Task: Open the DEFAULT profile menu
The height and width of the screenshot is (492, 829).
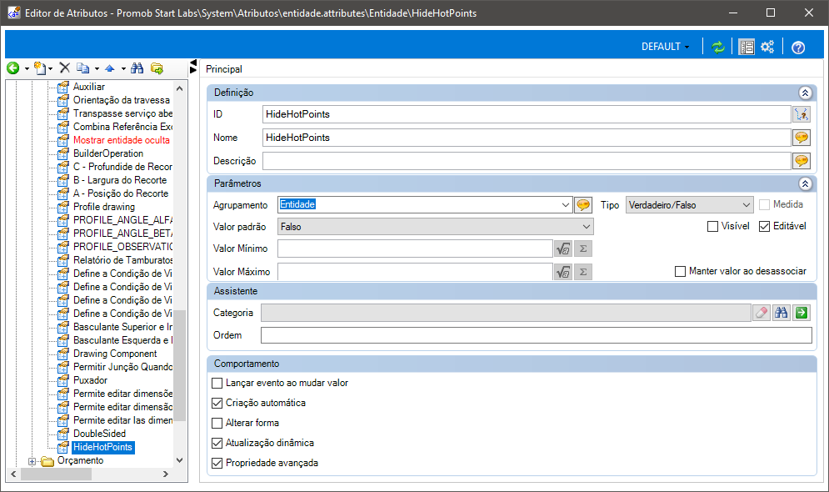Action: coord(665,47)
